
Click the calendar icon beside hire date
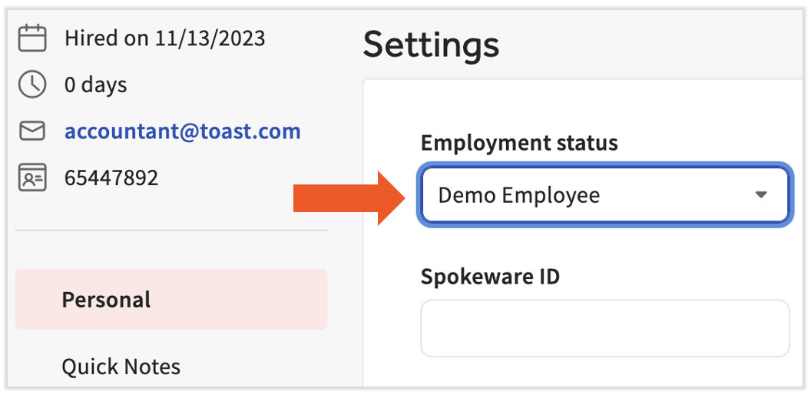31,38
